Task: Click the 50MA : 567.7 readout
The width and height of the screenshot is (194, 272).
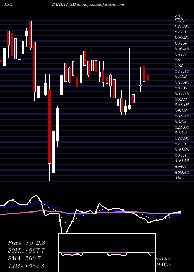Action: tap(26, 251)
